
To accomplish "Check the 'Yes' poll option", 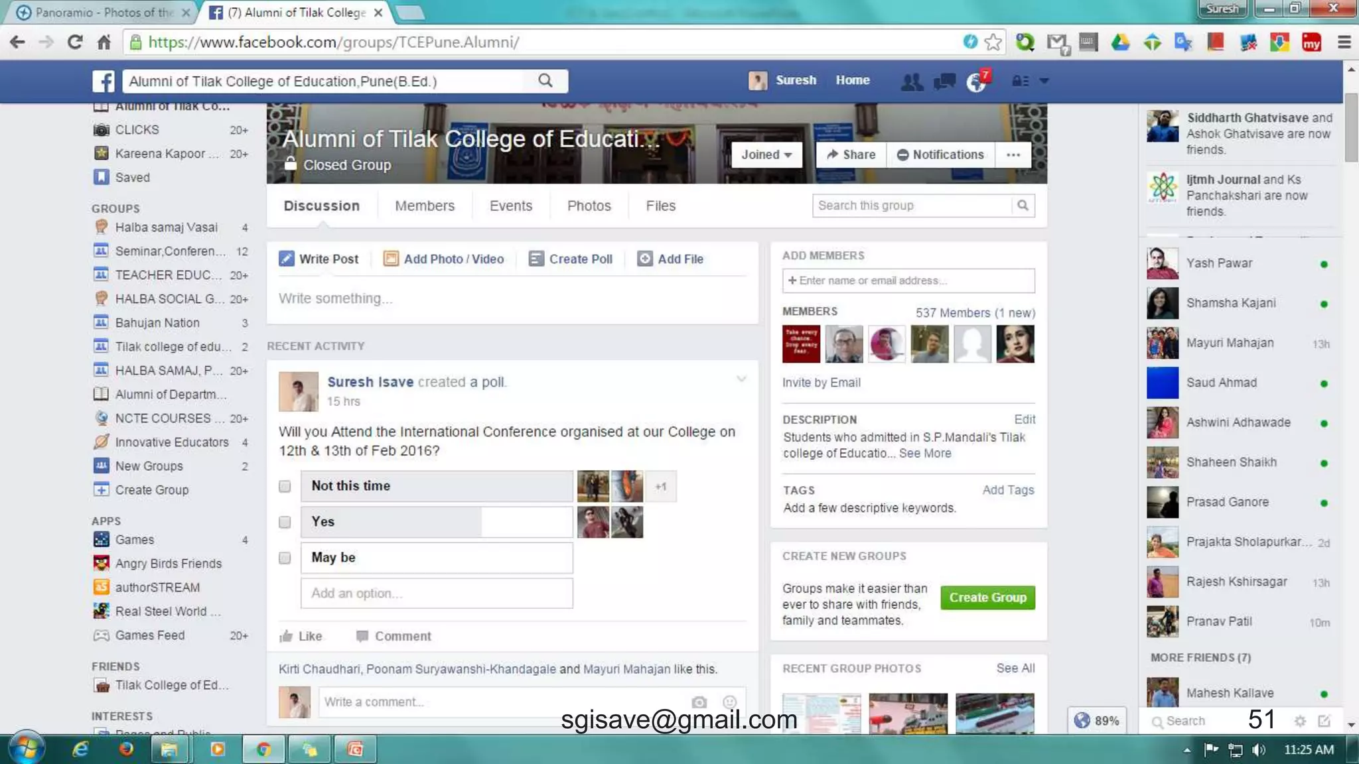I will tap(285, 522).
